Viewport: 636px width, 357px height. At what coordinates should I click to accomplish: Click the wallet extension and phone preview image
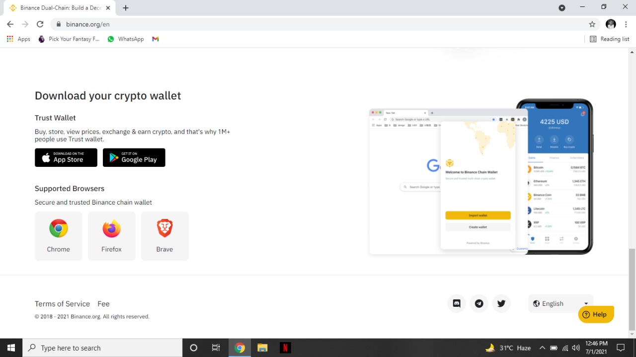481,177
